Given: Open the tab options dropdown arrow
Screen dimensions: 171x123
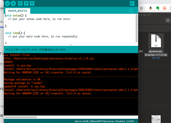Looking at the screenshot, I should (x=131, y=11).
